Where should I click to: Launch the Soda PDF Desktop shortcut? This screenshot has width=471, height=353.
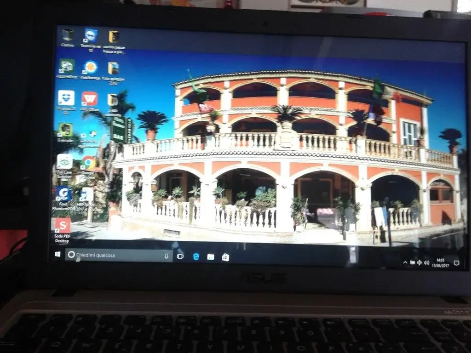[x=63, y=226]
